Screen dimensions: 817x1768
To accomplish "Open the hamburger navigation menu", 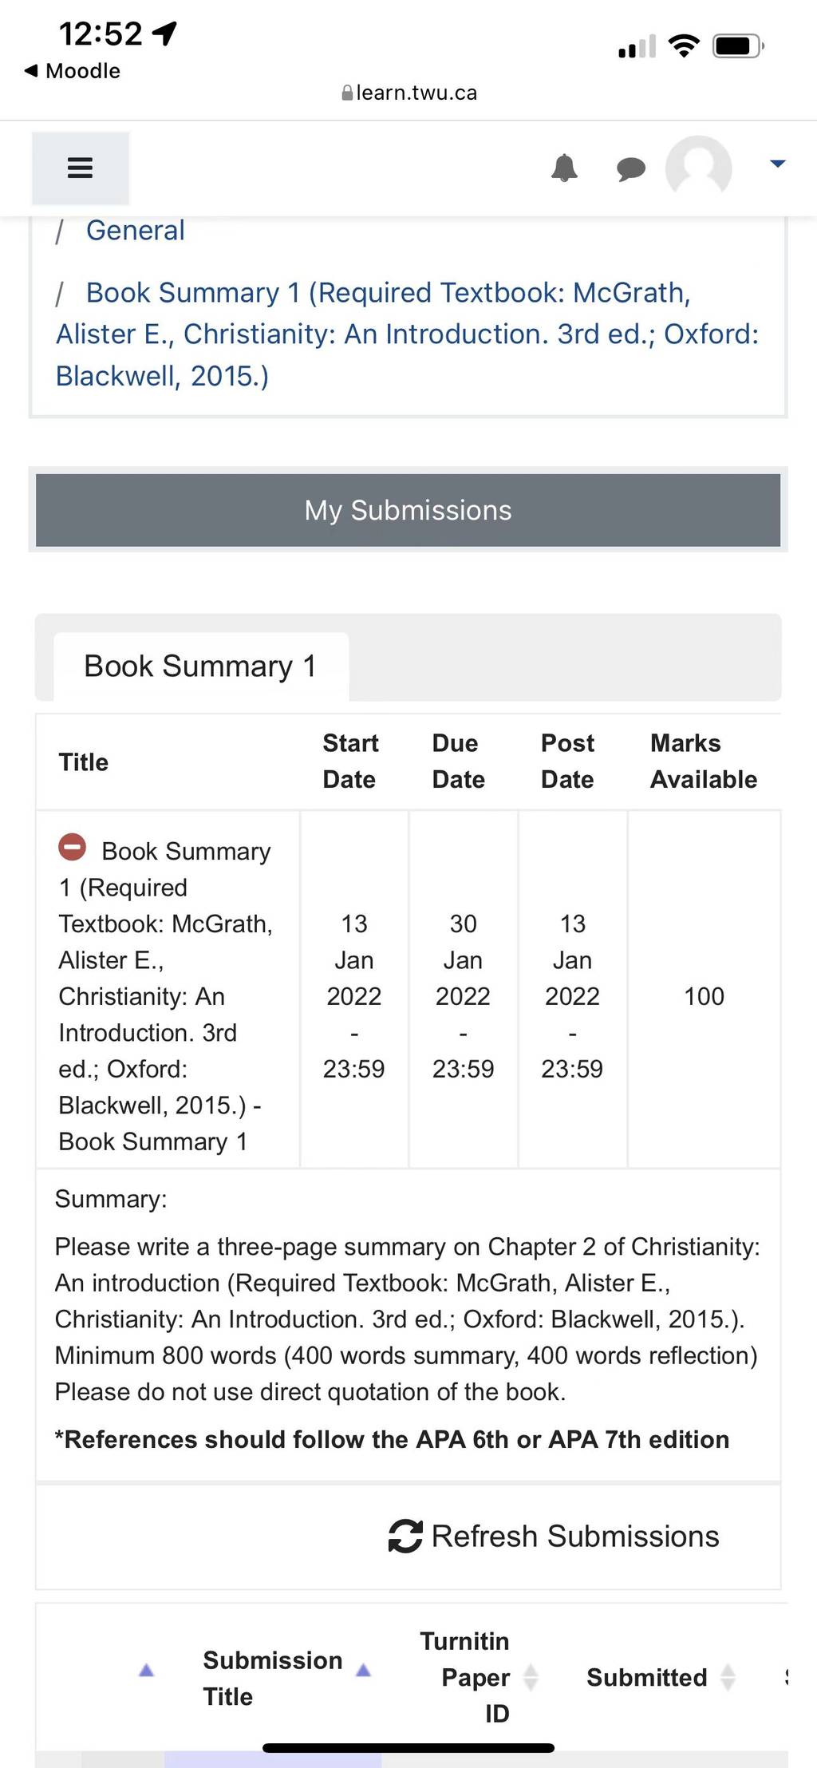I will [x=80, y=168].
